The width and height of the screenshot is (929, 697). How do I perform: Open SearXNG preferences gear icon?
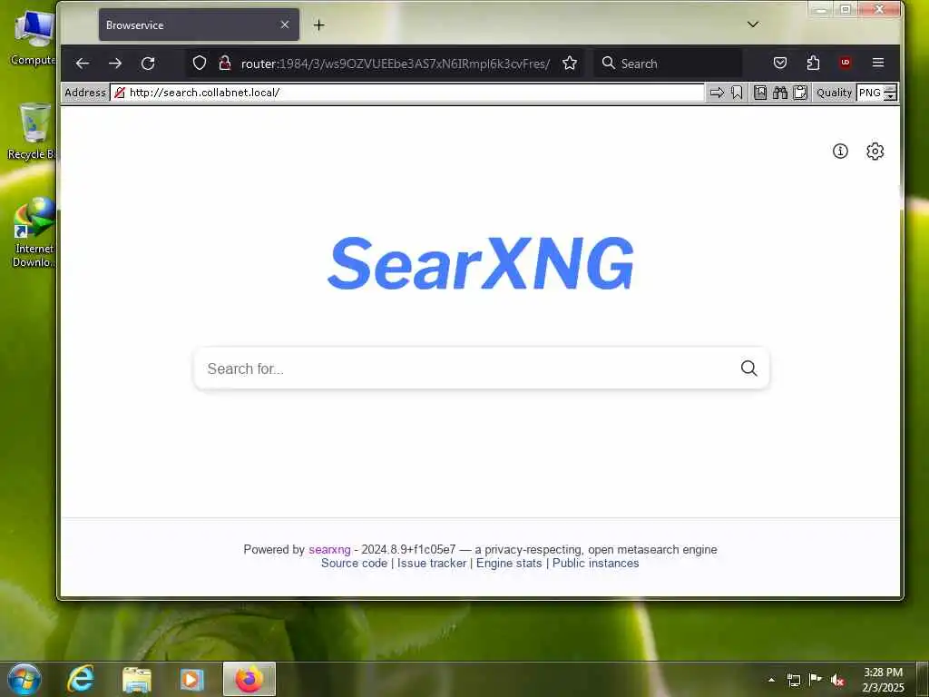tap(875, 152)
